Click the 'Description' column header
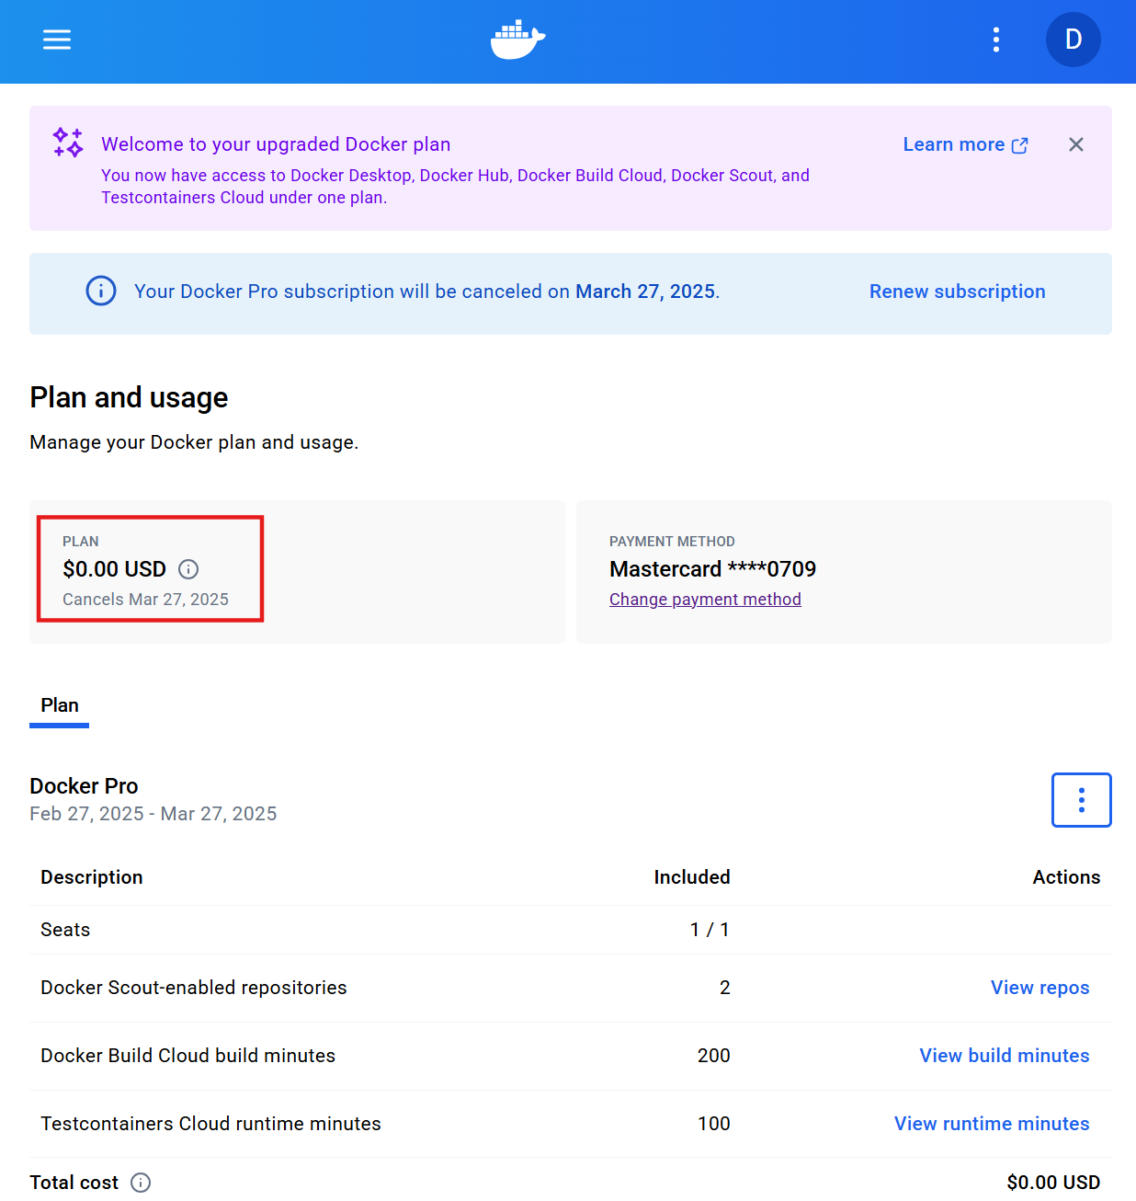The height and width of the screenshot is (1201, 1136). [92, 877]
